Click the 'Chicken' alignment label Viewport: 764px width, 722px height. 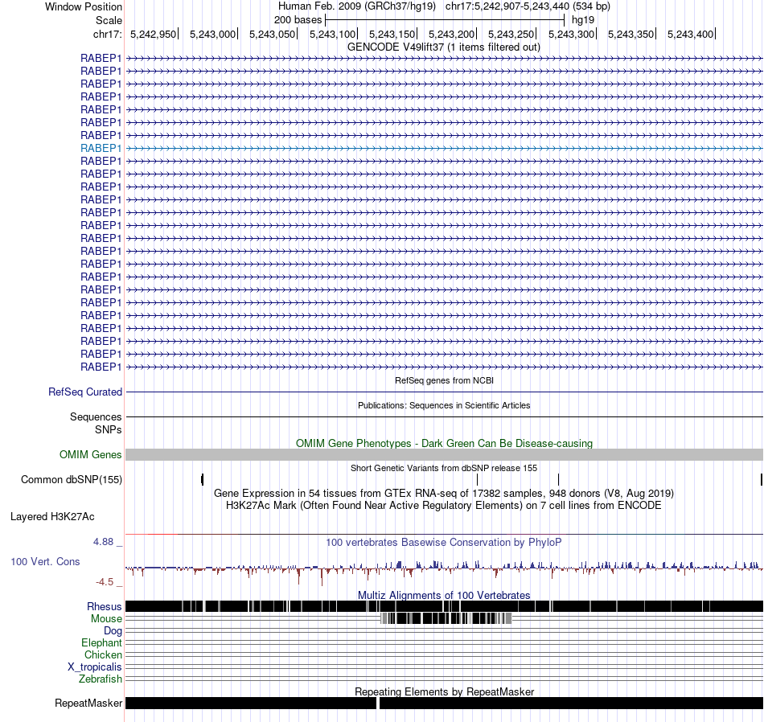click(x=103, y=654)
